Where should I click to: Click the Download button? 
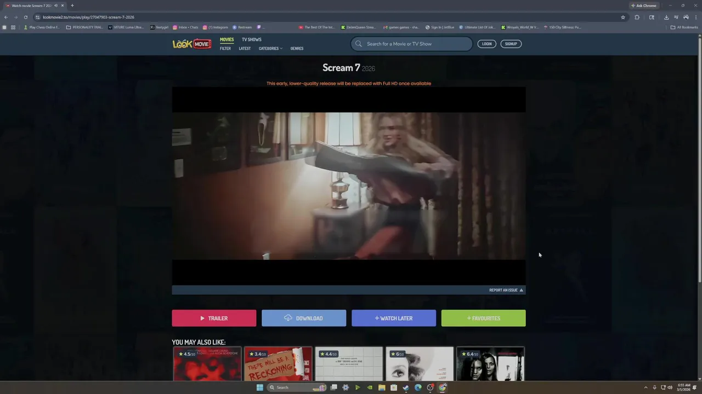pos(304,318)
